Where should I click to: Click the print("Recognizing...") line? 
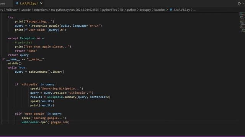[34, 21]
